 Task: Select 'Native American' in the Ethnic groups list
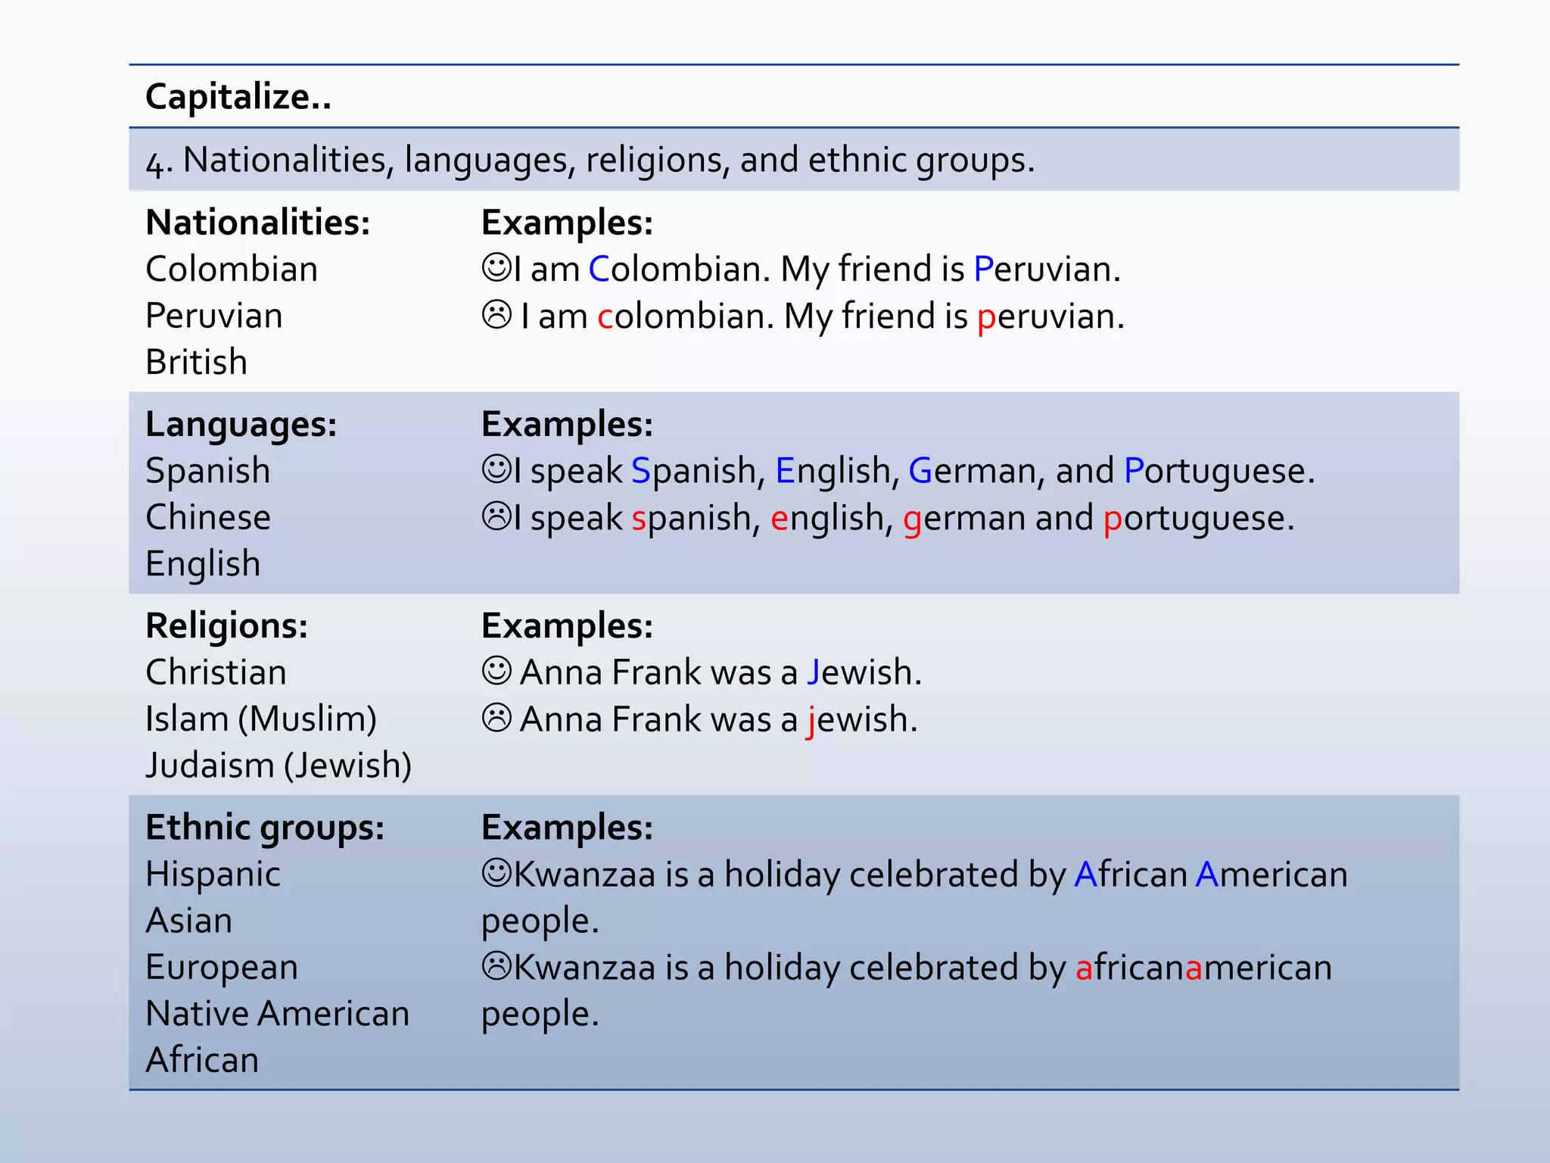[278, 1014]
